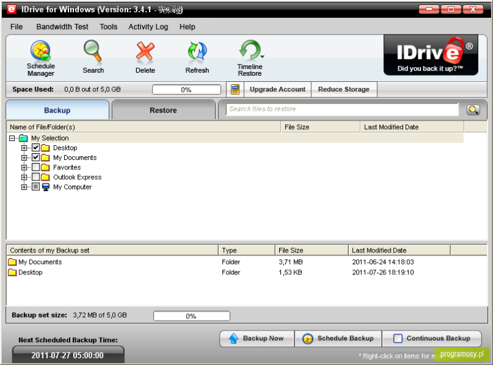This screenshot has width=493, height=365.
Task: Open the Tools menu
Action: coord(108,26)
